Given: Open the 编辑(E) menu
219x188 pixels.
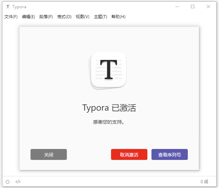Looking at the screenshot, I should (28, 17).
